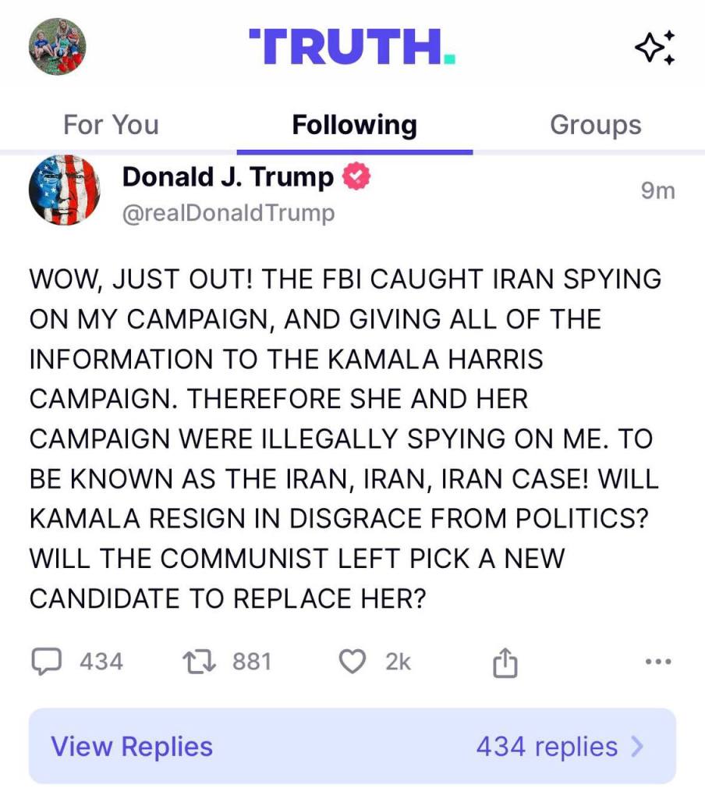Screen dimensions: 705x799
Task: Expand replies with the chevron arrow
Action: point(638,747)
